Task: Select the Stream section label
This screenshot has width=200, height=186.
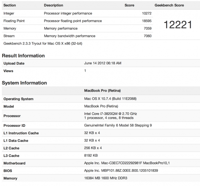Action: point(9,36)
